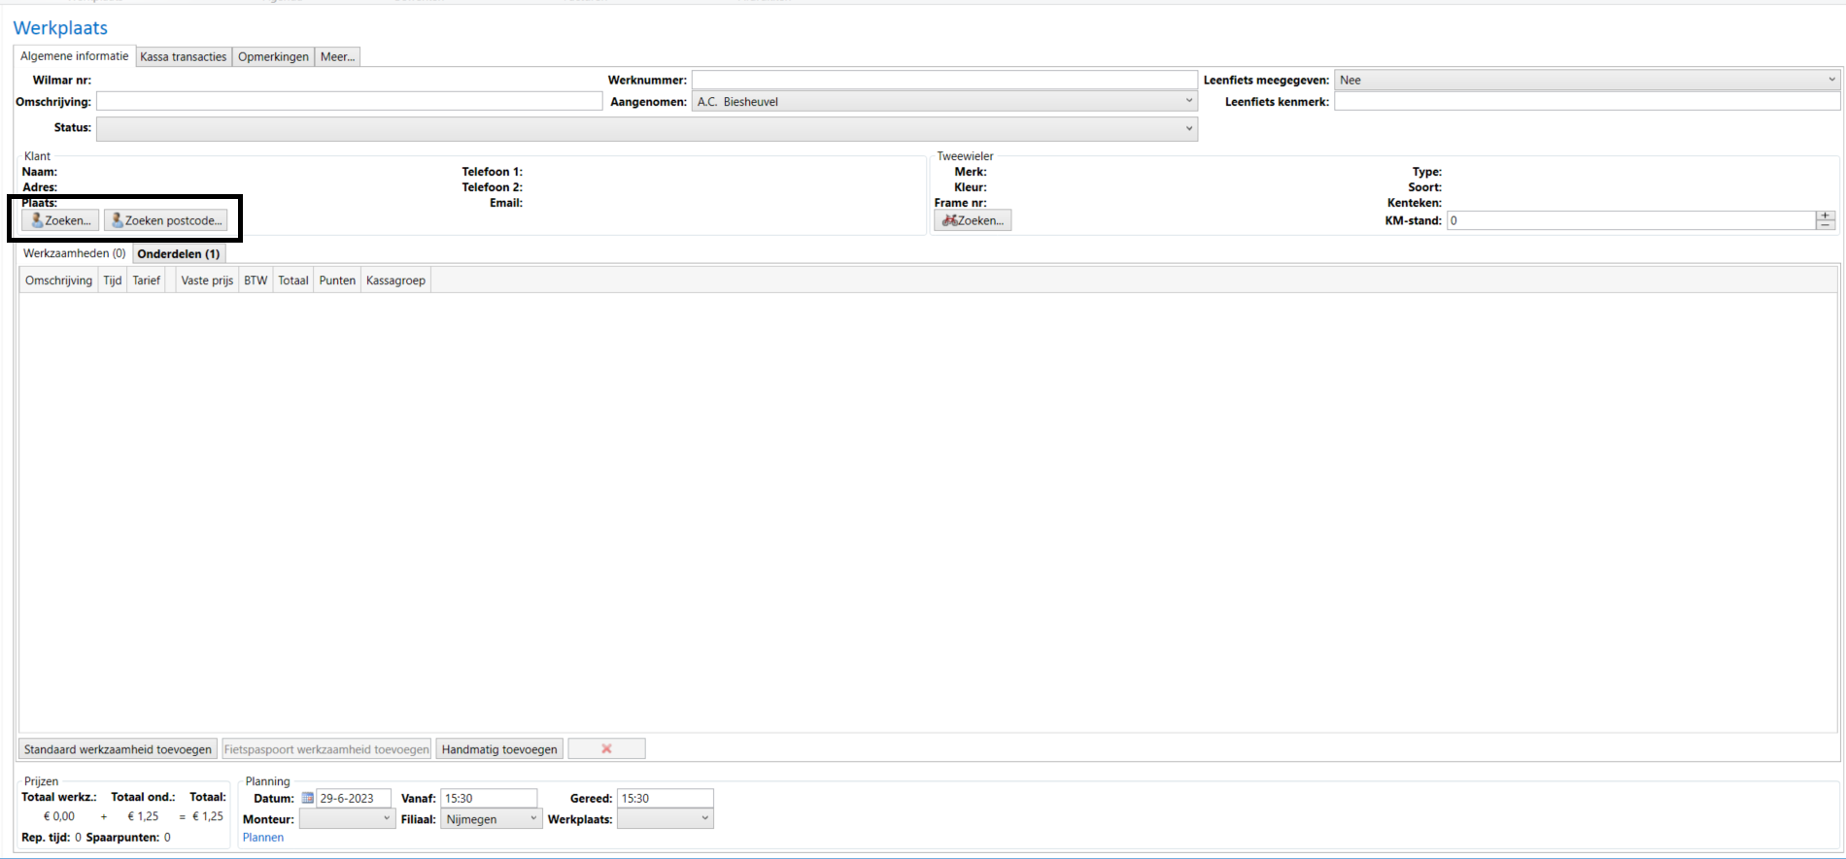1846x859 pixels.
Task: Decrease KM-stand with the minus button
Action: pos(1826,225)
